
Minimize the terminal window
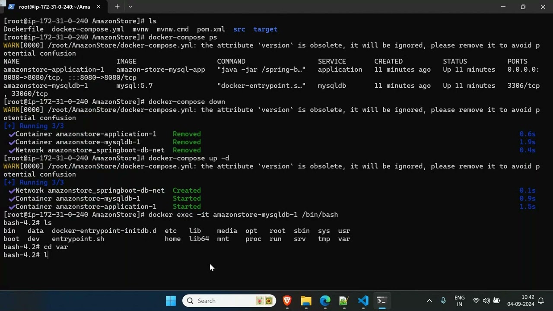(x=503, y=7)
